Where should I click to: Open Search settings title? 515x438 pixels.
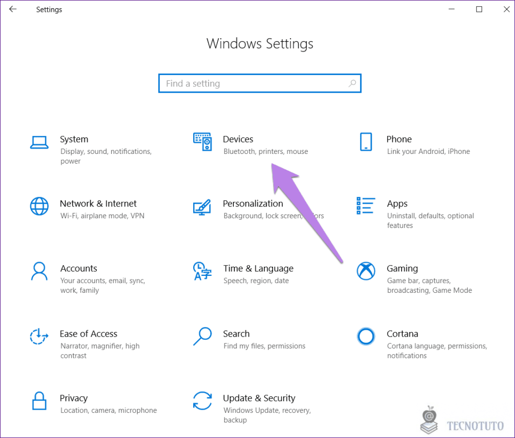[236, 334]
